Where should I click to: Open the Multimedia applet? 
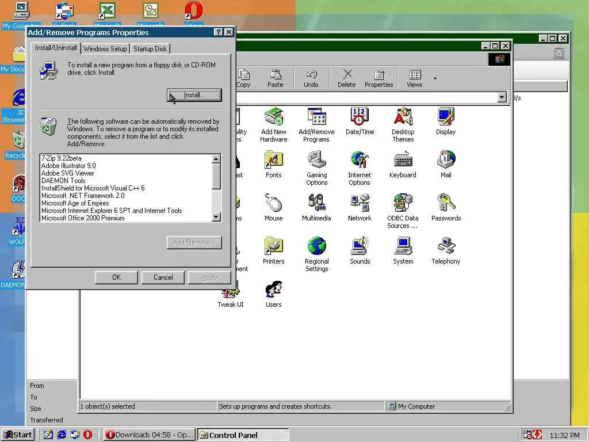tap(316, 208)
